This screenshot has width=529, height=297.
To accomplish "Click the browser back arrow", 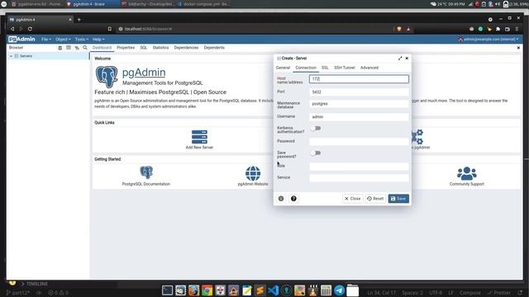I will click(12, 29).
